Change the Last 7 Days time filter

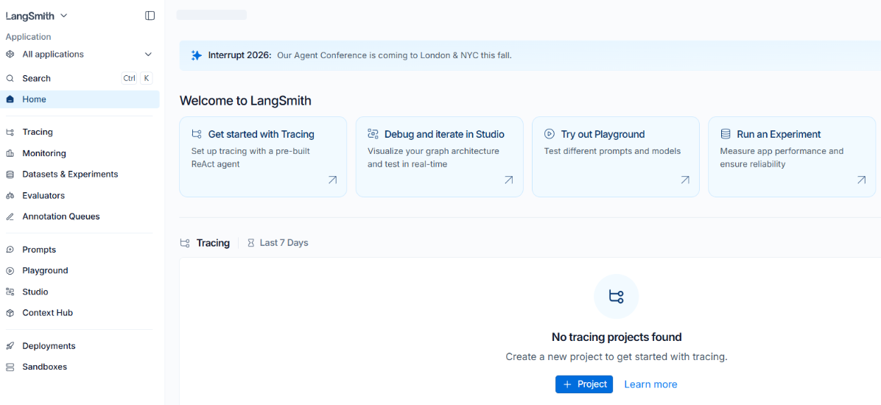click(x=278, y=243)
